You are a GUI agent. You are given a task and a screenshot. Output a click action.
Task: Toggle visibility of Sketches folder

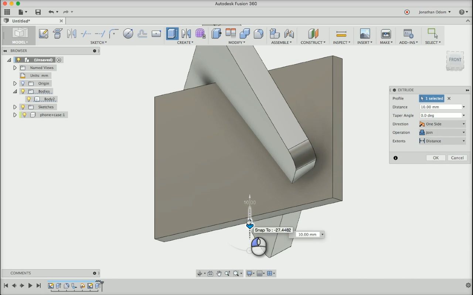coord(23,107)
